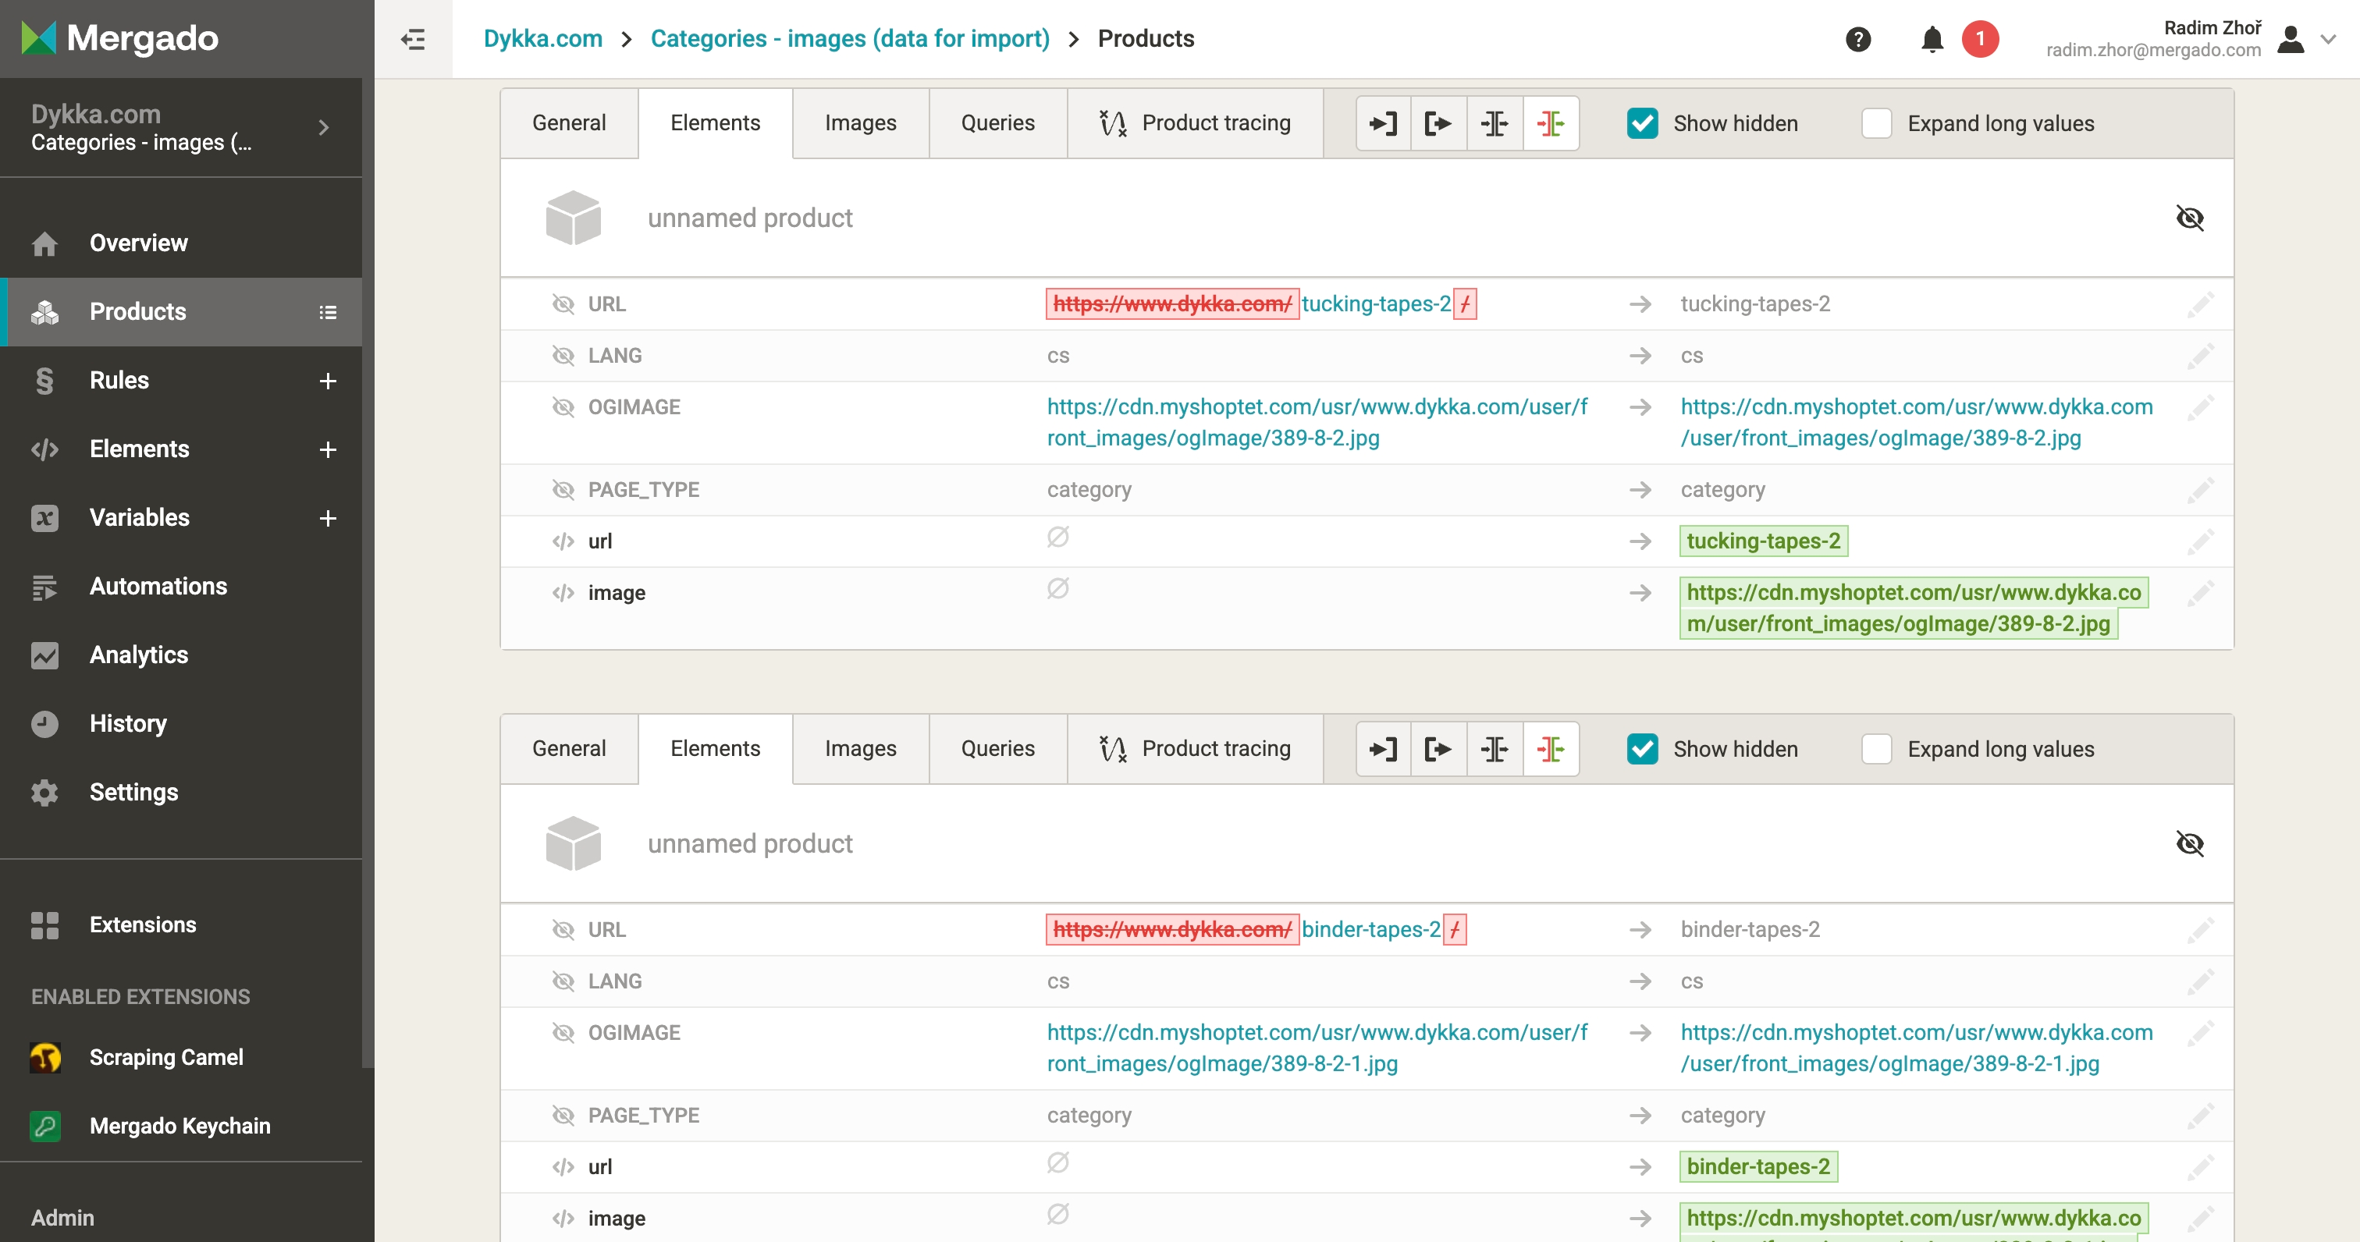Switch to Images tab in first product

(860, 122)
